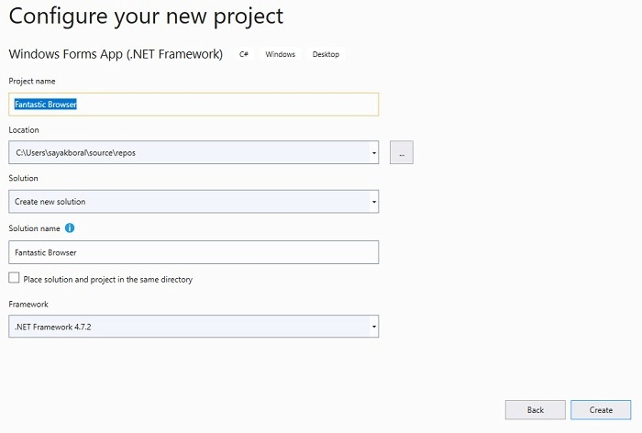
Task: Click the browse (...) button for Location
Action: tap(401, 152)
